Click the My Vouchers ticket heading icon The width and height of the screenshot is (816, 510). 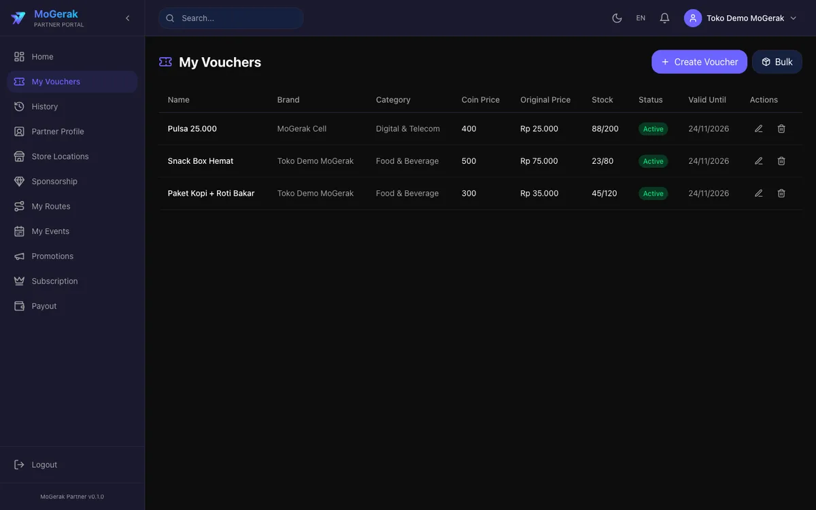[165, 62]
